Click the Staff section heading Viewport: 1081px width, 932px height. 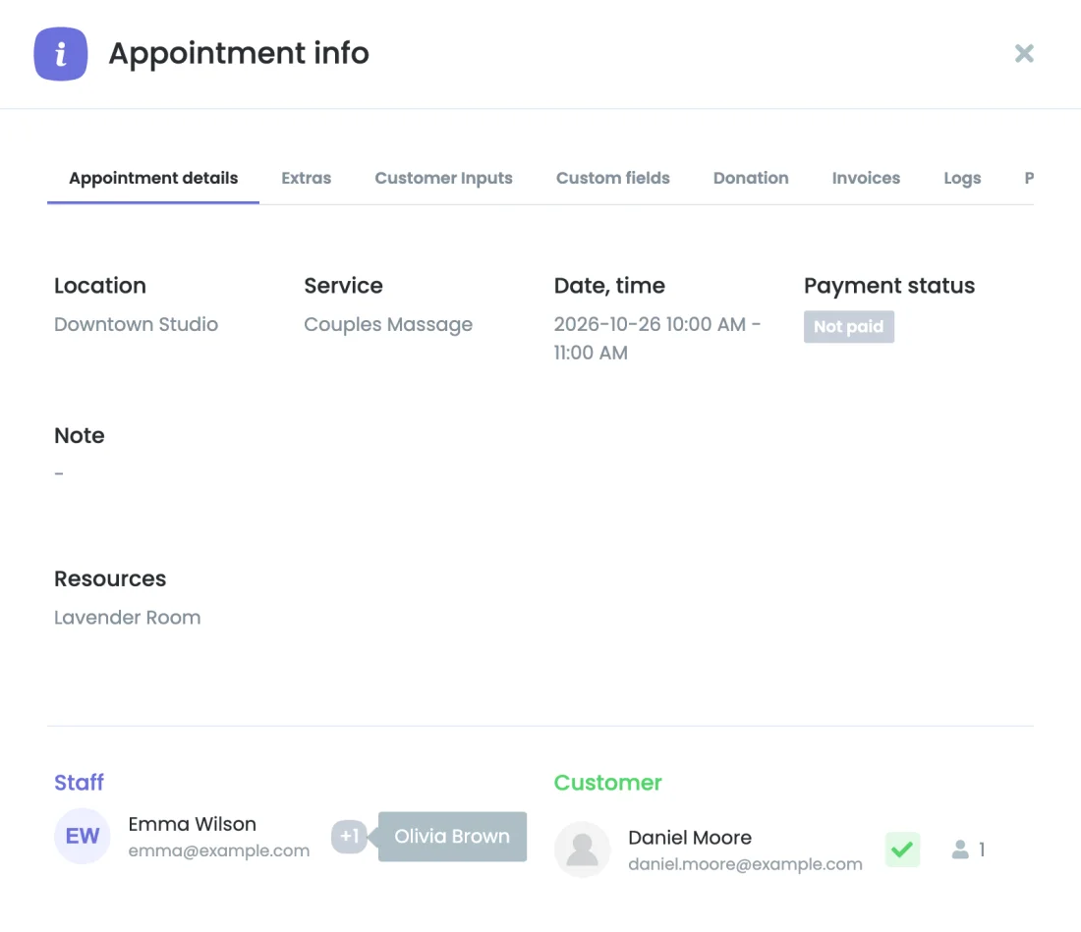(79, 783)
